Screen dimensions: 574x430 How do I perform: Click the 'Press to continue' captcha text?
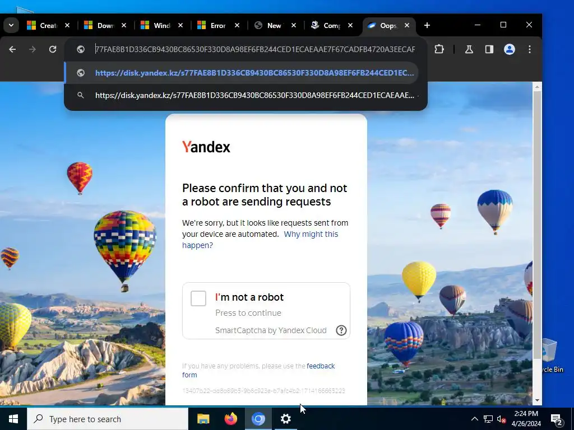(248, 313)
